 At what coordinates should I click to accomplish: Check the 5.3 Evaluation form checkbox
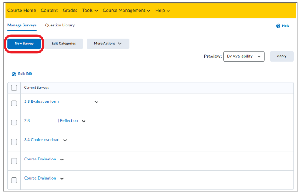pos(14,103)
